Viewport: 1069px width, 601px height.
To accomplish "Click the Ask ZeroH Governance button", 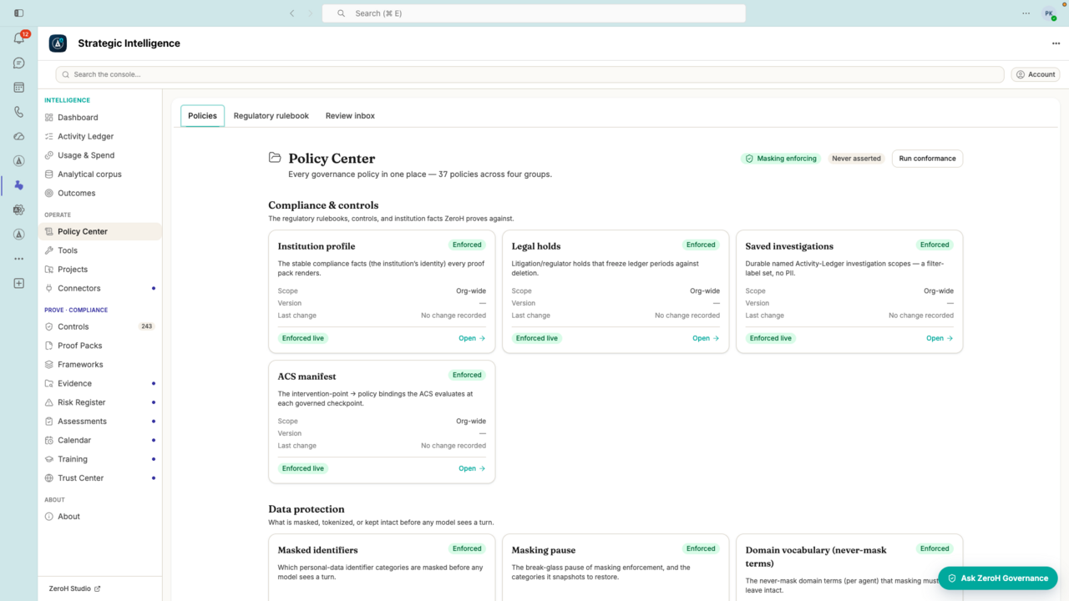I will (x=998, y=578).
